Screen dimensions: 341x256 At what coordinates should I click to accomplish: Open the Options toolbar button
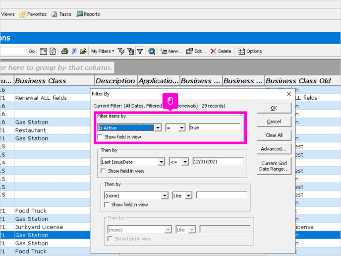click(x=250, y=52)
